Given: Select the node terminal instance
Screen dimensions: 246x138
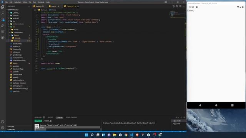Looking at the screenshot, I should point(178,121).
